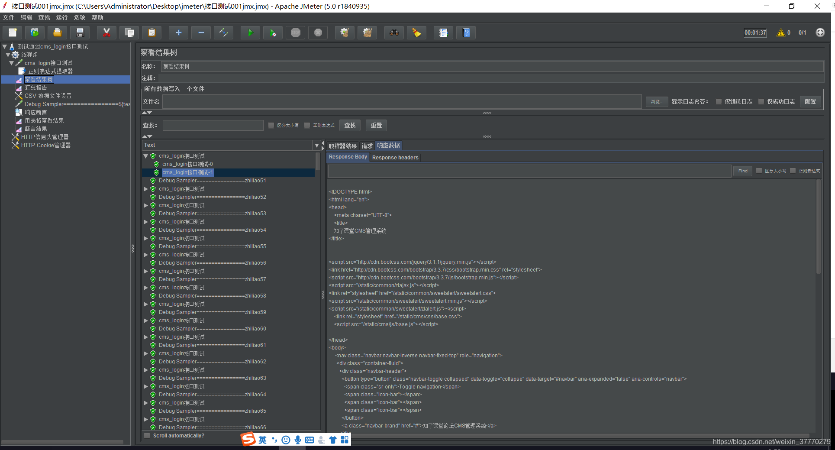
Task: Click the 重置 button
Action: tap(376, 125)
